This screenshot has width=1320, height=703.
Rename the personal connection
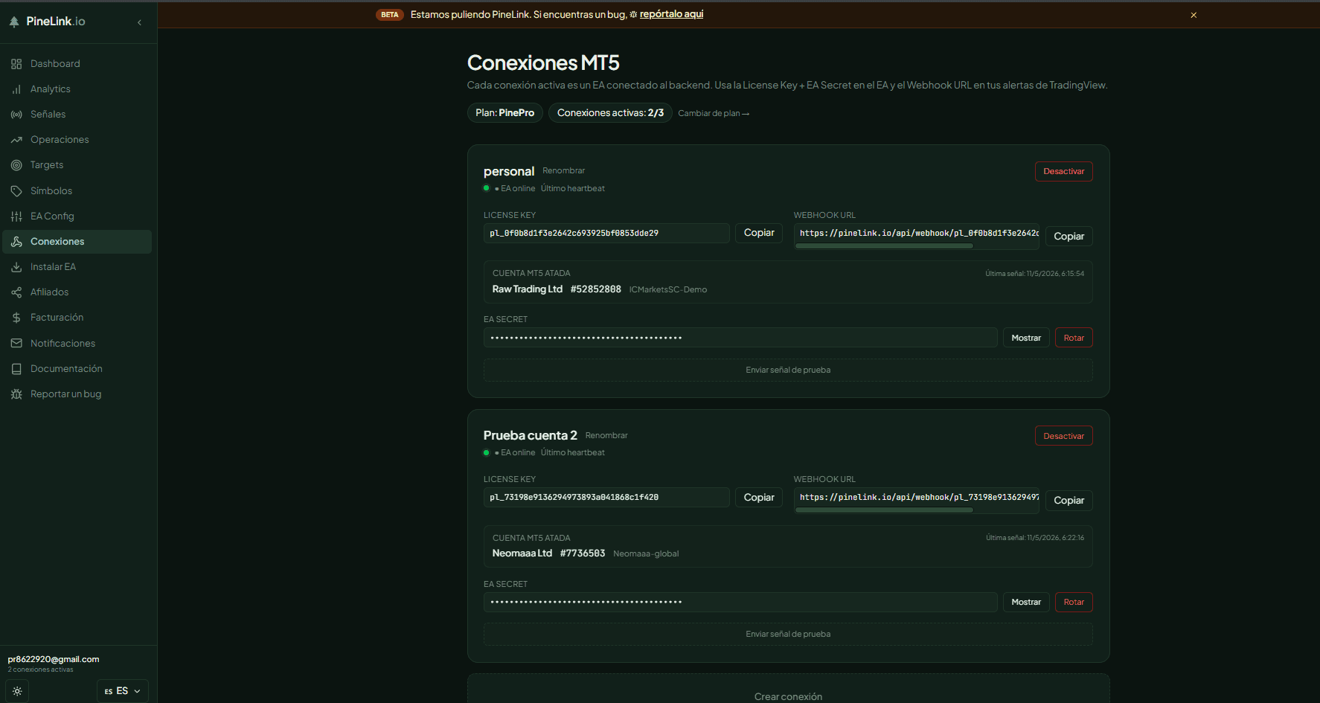point(563,171)
